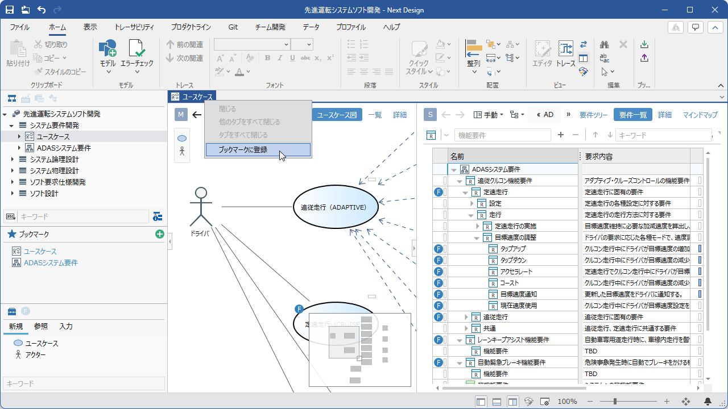Click the feedback speech bubble icon top right
The image size is (728, 409).
point(695,28)
